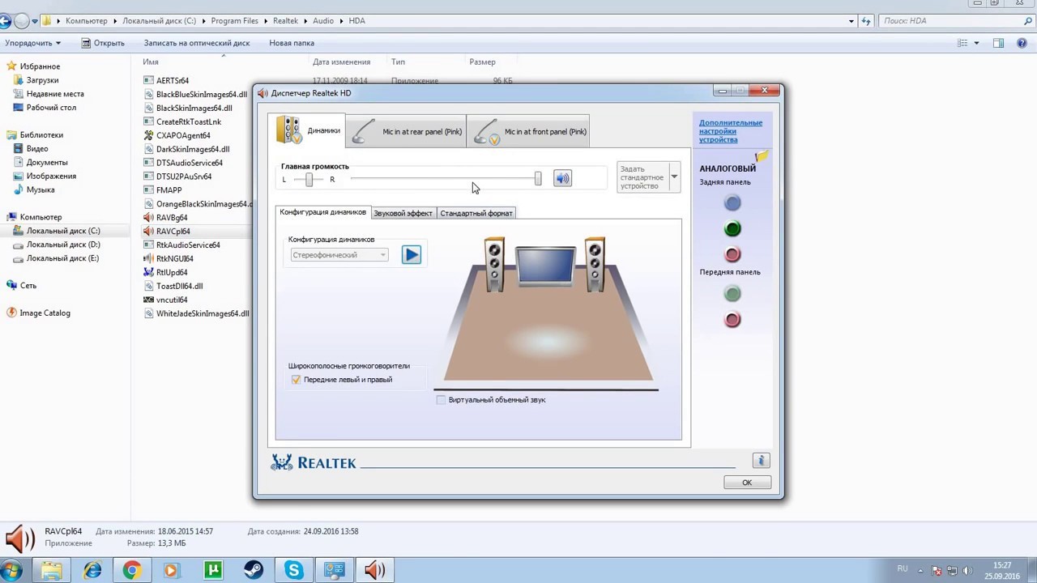Viewport: 1037px width, 583px height.
Task: Open Документы in the Libraries sidebar
Action: click(47, 162)
